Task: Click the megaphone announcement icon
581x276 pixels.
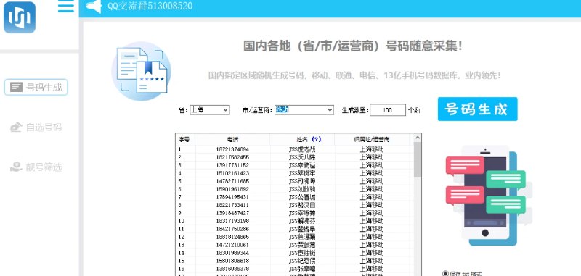Action: click(x=94, y=7)
